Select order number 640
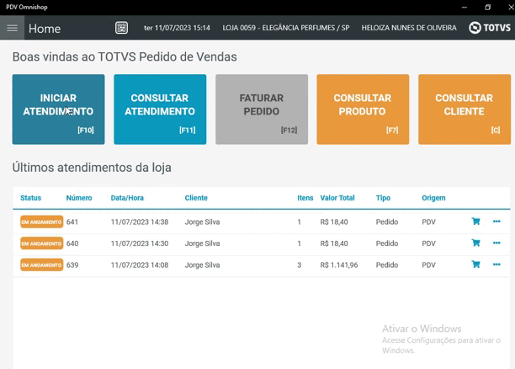Screen dimensions: 515x369 pyautogui.click(x=72, y=243)
